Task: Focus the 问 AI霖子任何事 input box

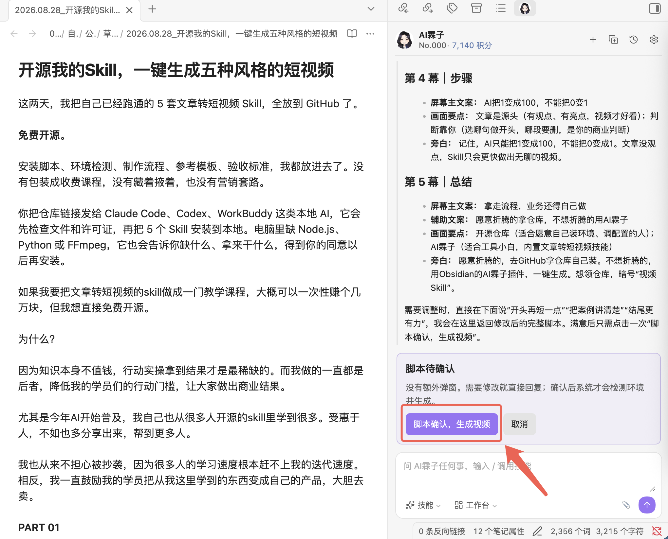Action: (528, 474)
